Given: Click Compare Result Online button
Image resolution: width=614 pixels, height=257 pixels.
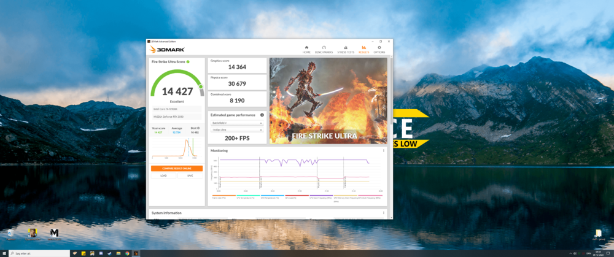Looking at the screenshot, I should (x=177, y=168).
